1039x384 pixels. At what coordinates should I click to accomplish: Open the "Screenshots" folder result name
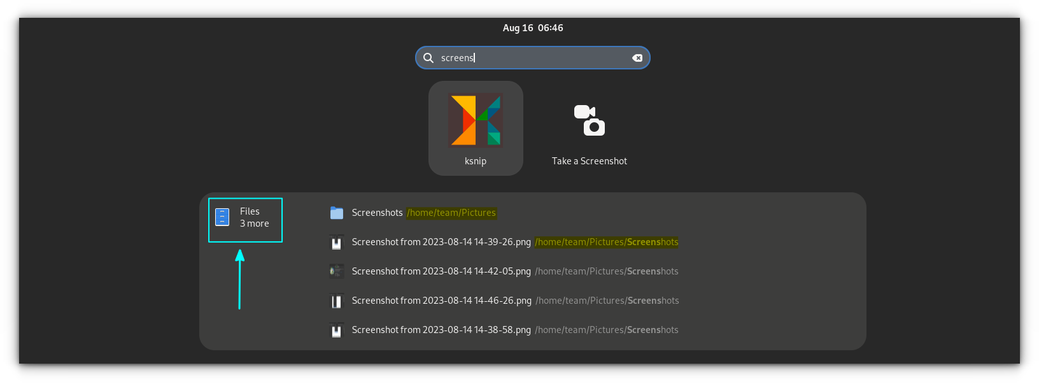click(377, 213)
